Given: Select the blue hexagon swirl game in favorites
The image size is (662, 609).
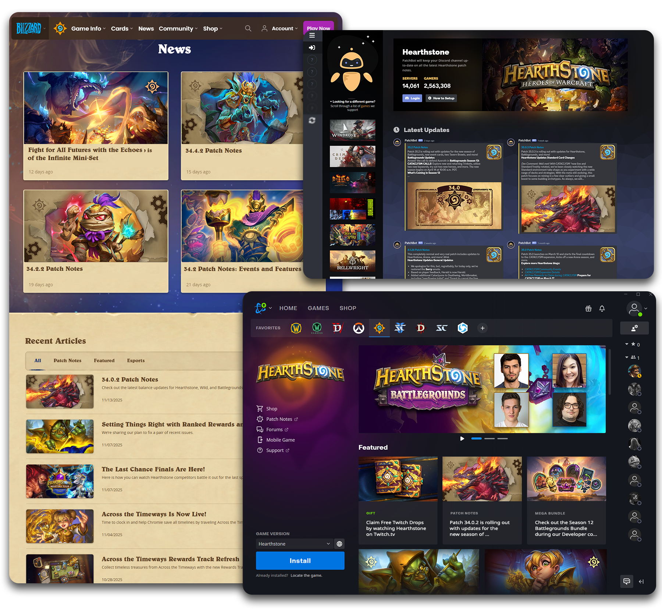Looking at the screenshot, I should click(463, 328).
